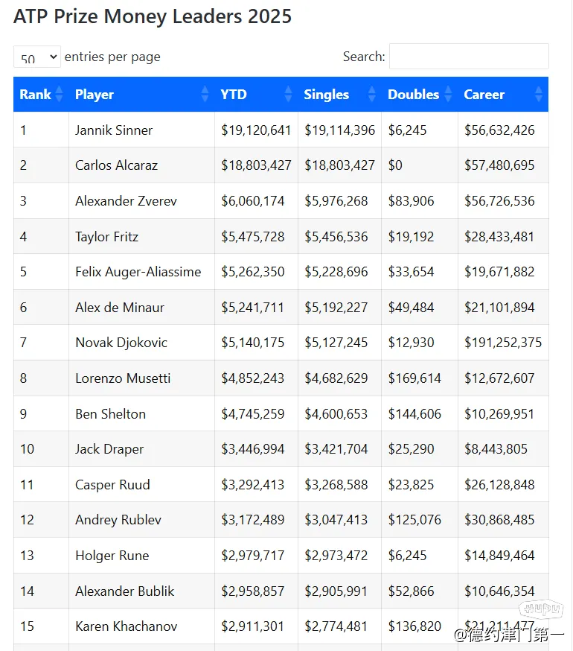Click the Player column sort arrows icon
Image resolution: width=573 pixels, height=651 pixels.
click(205, 95)
